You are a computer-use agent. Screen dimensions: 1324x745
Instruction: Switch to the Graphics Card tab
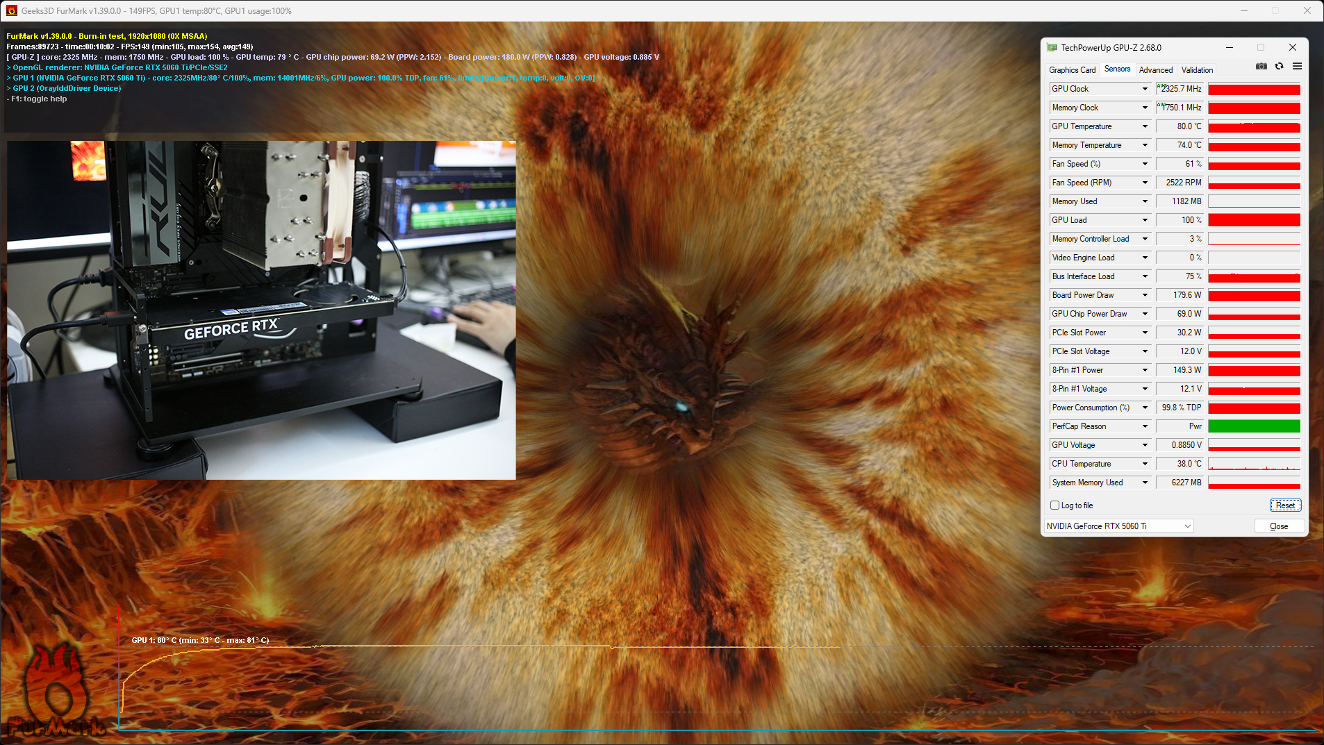pyautogui.click(x=1072, y=70)
